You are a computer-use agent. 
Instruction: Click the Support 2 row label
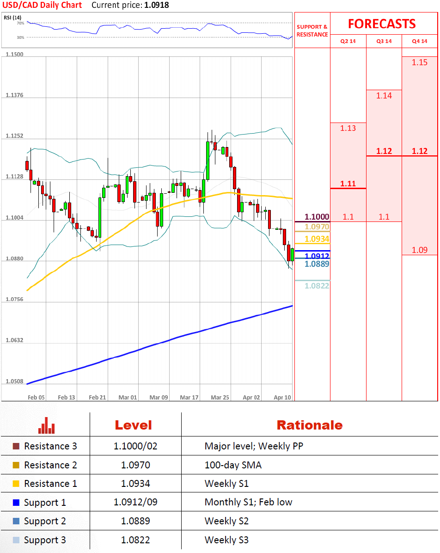tap(45, 521)
